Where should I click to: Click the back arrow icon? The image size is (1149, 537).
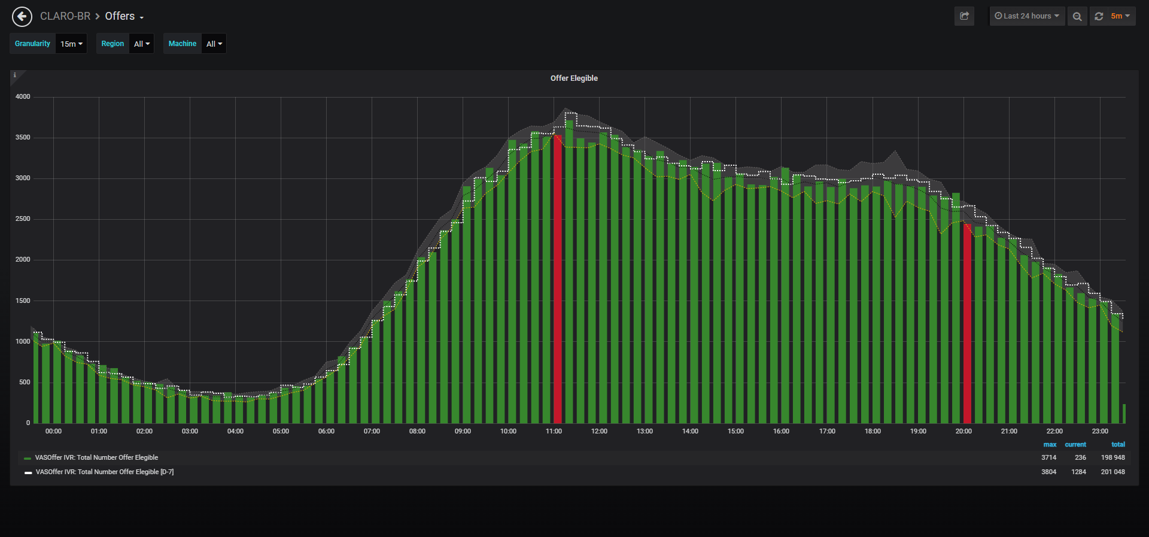[x=22, y=16]
